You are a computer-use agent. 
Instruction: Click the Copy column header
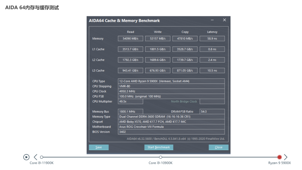(x=185, y=32)
